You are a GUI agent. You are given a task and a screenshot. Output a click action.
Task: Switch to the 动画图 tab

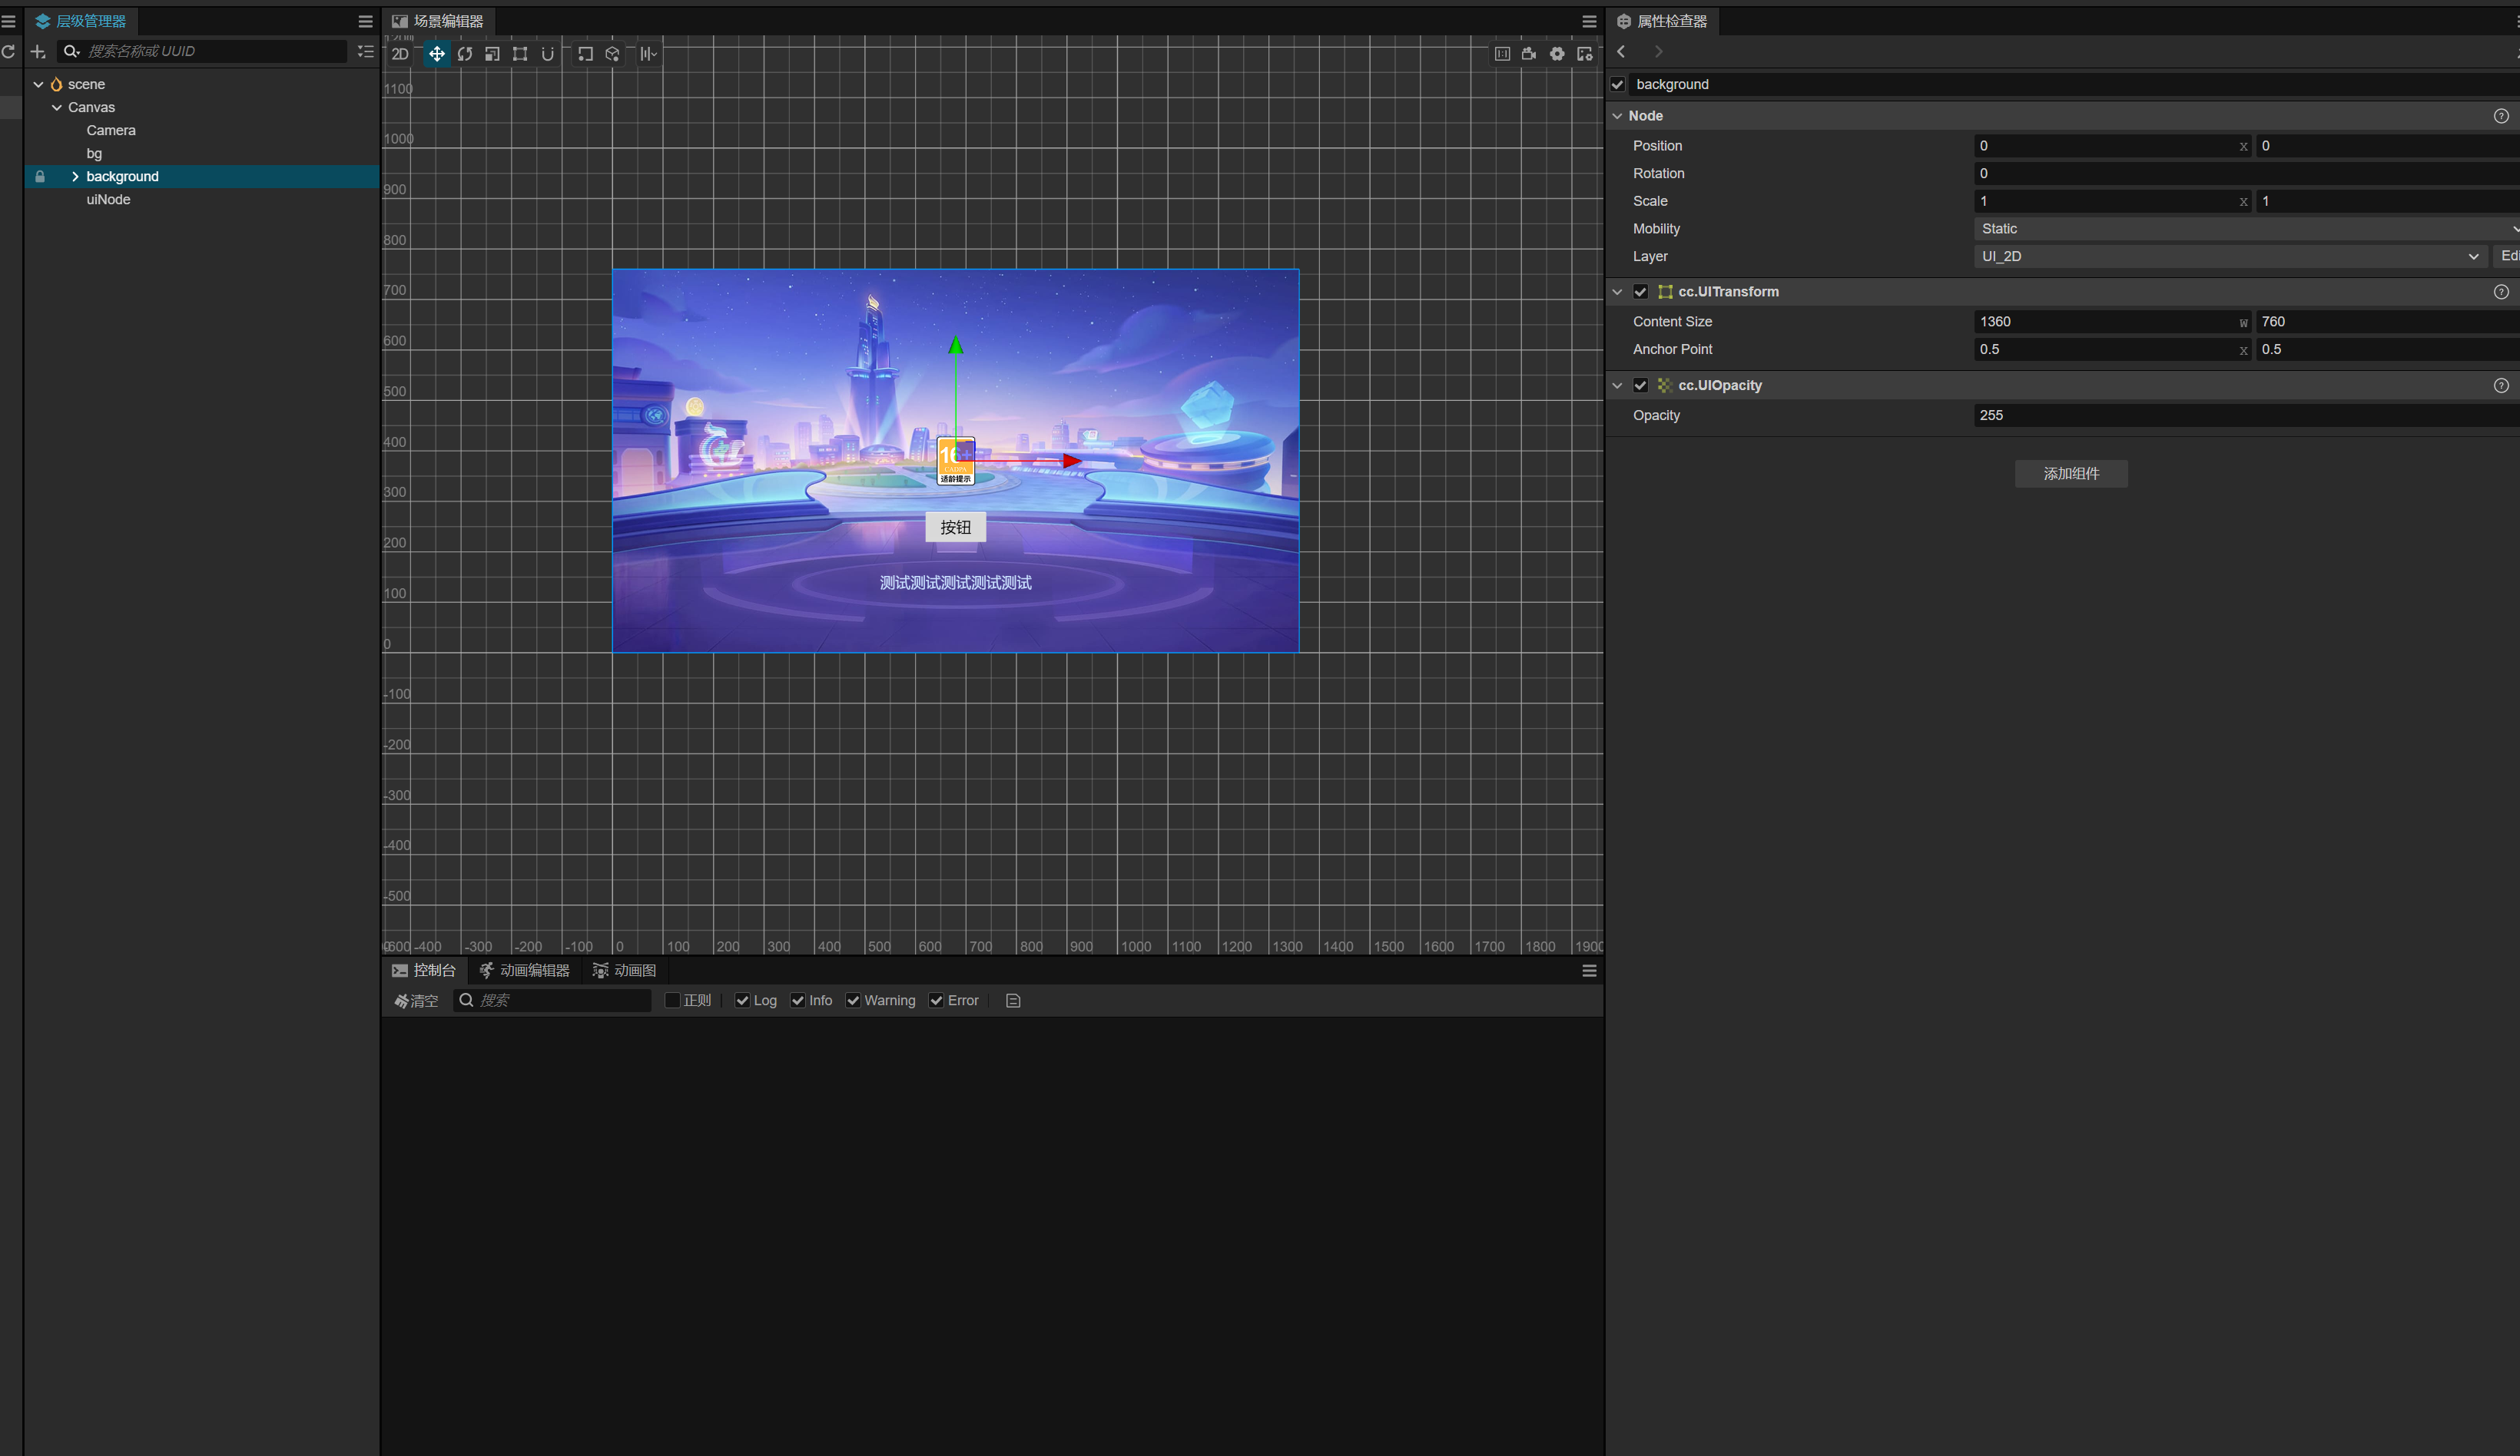pyautogui.click(x=625, y=971)
